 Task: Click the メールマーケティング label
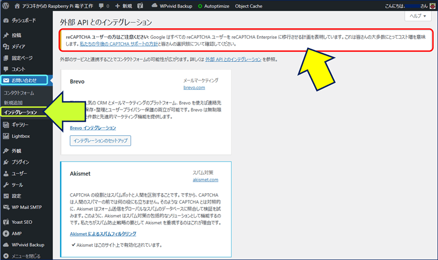pyautogui.click(x=200, y=80)
